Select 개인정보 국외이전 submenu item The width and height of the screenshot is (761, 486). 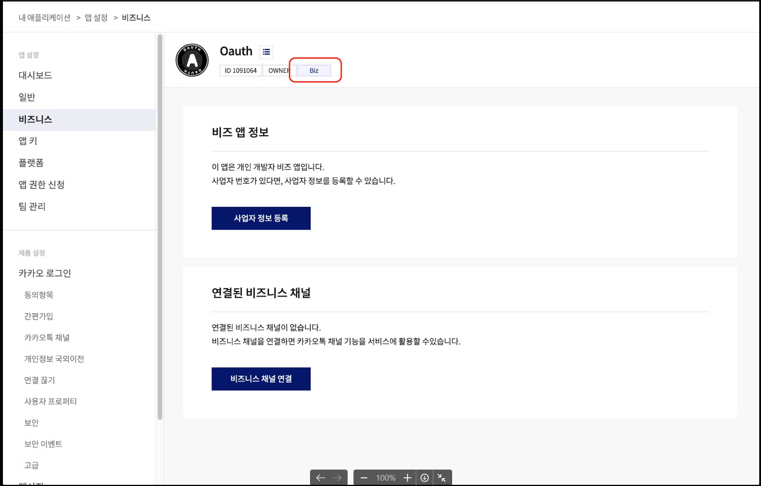point(54,359)
